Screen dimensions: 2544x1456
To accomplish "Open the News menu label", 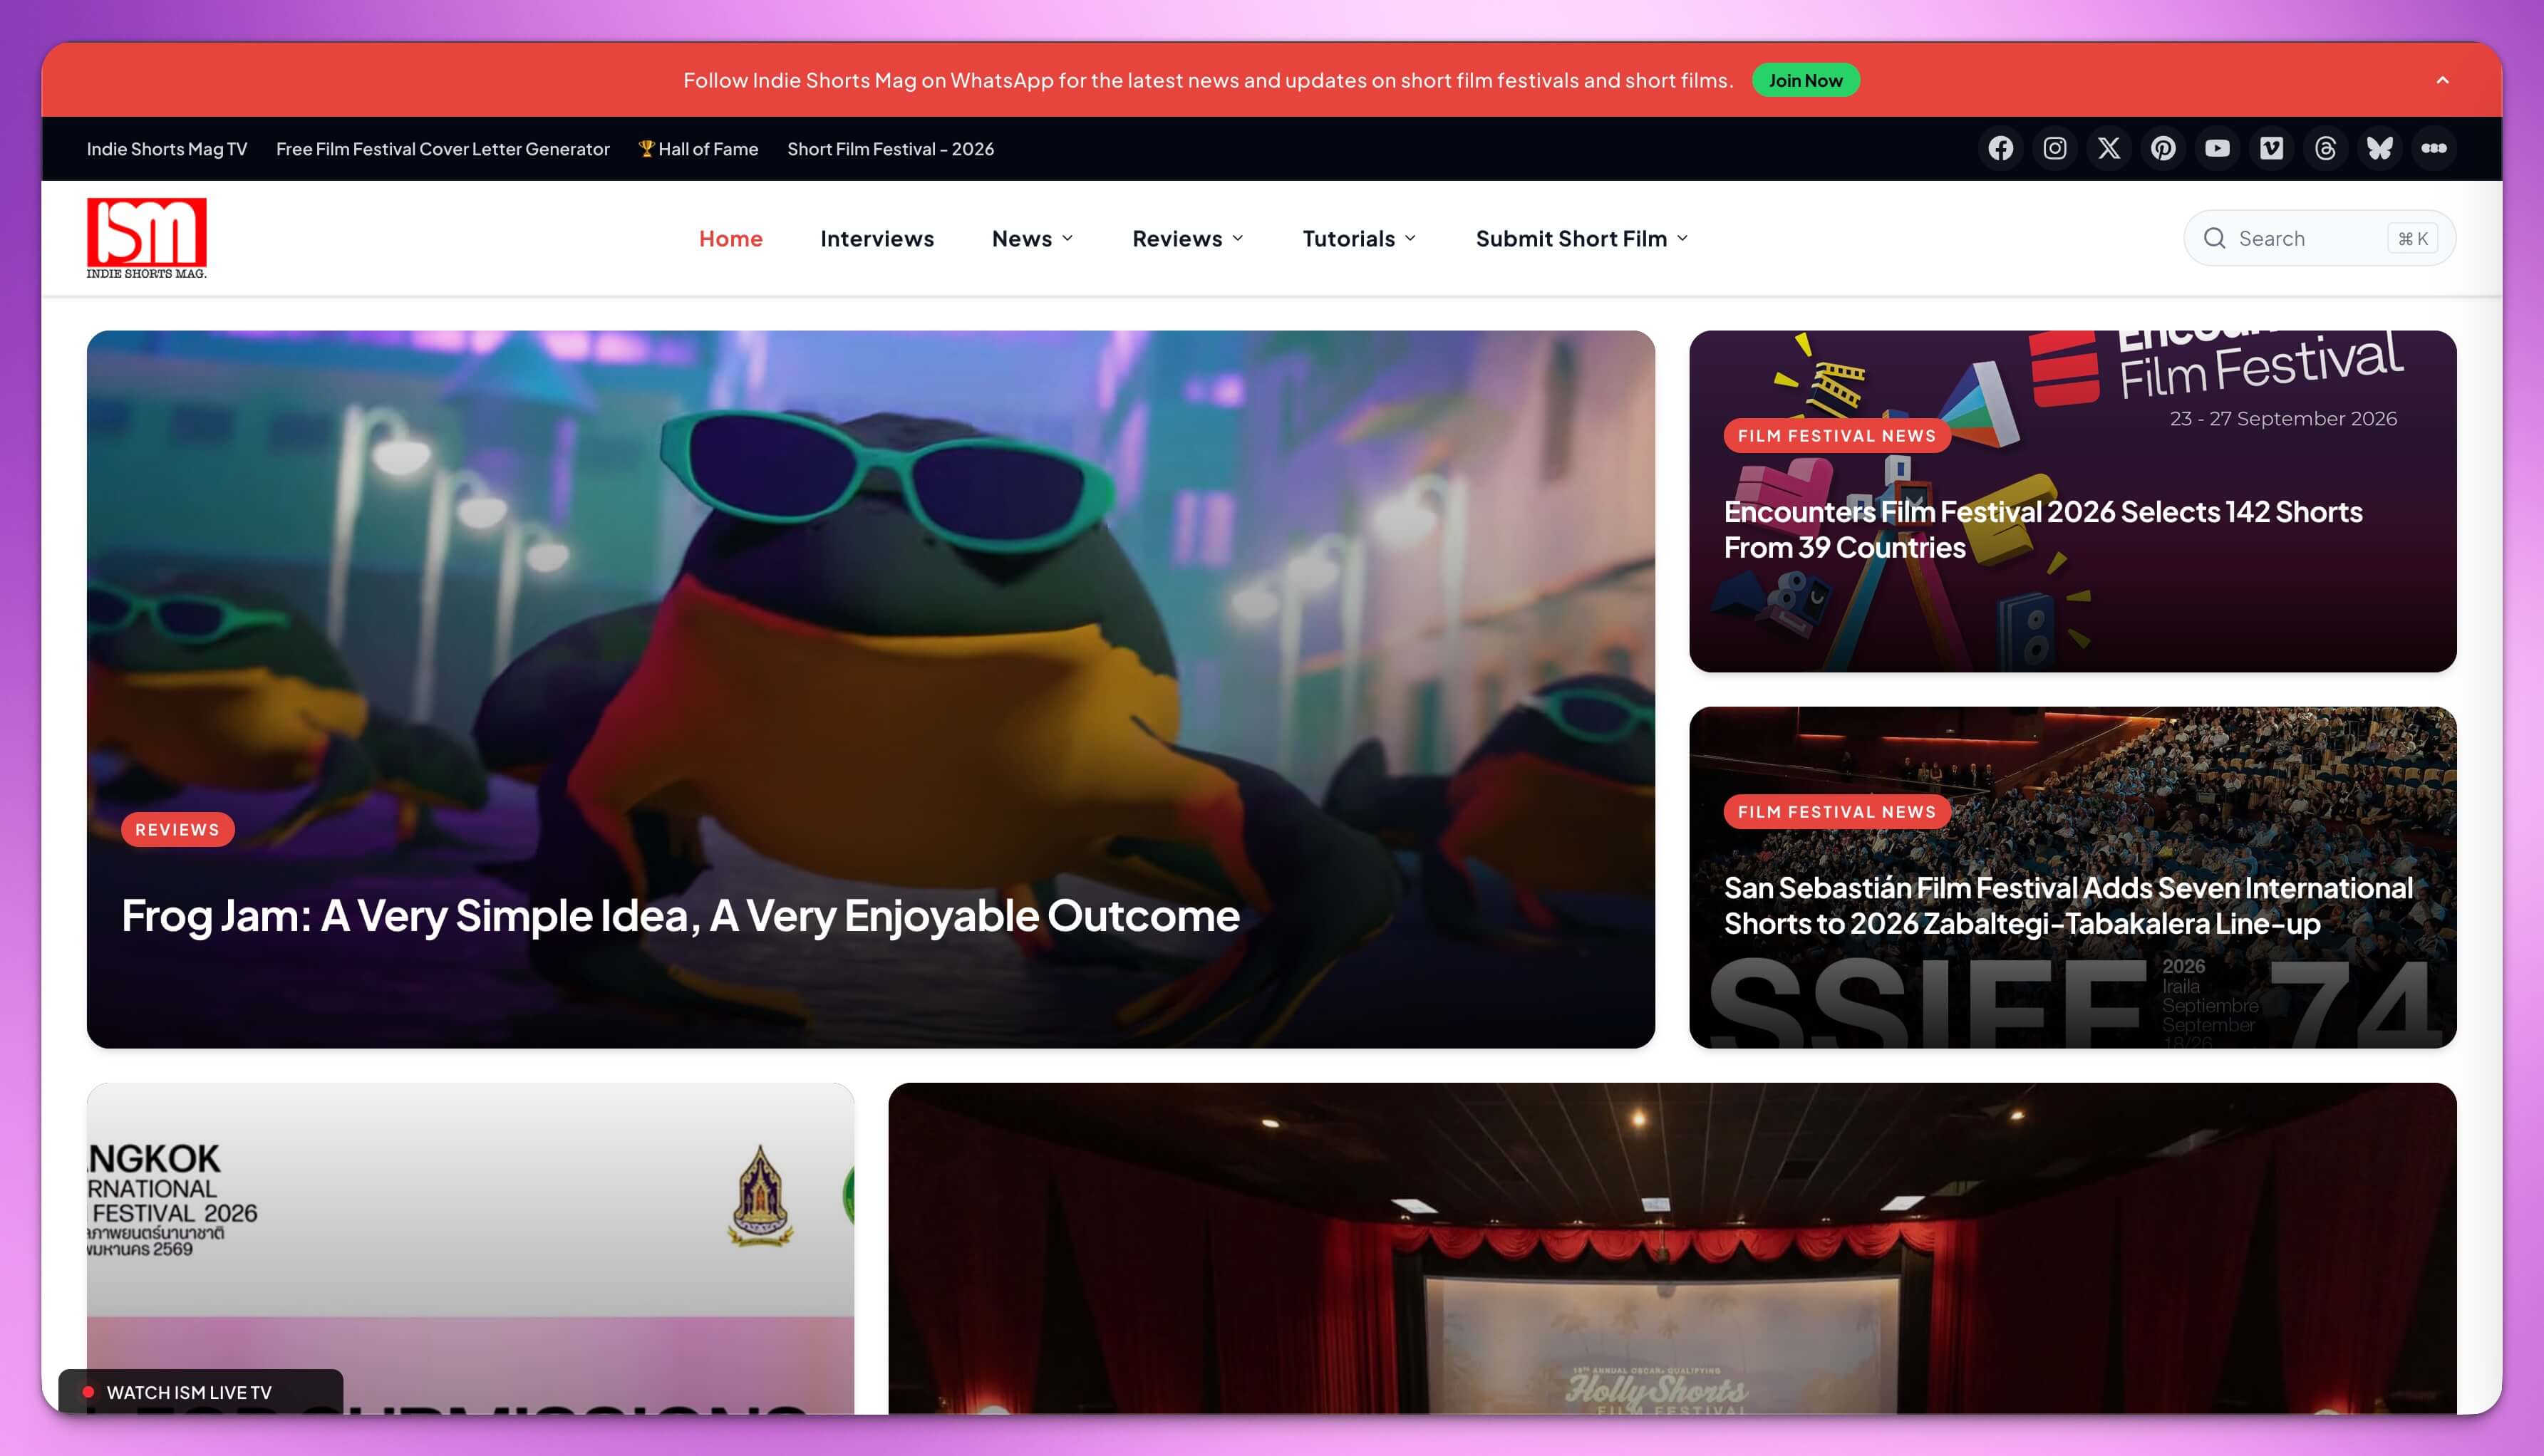I will point(1021,238).
